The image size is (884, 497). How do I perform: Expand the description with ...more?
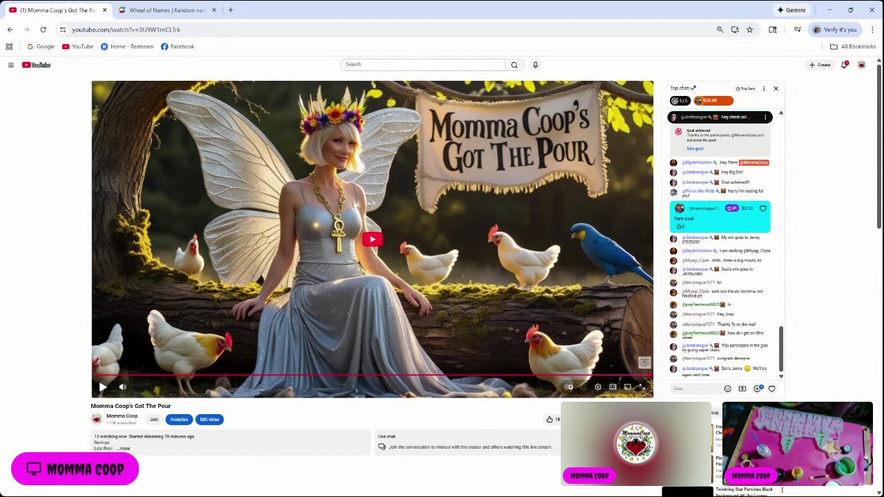(123, 449)
